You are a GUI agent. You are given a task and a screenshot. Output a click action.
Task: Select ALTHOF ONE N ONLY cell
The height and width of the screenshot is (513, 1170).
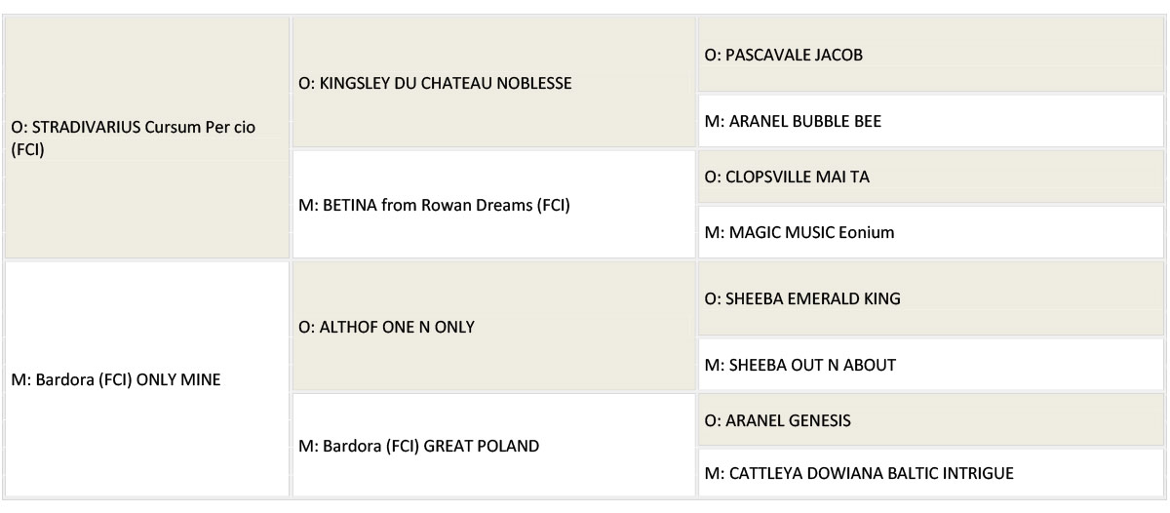(x=388, y=327)
